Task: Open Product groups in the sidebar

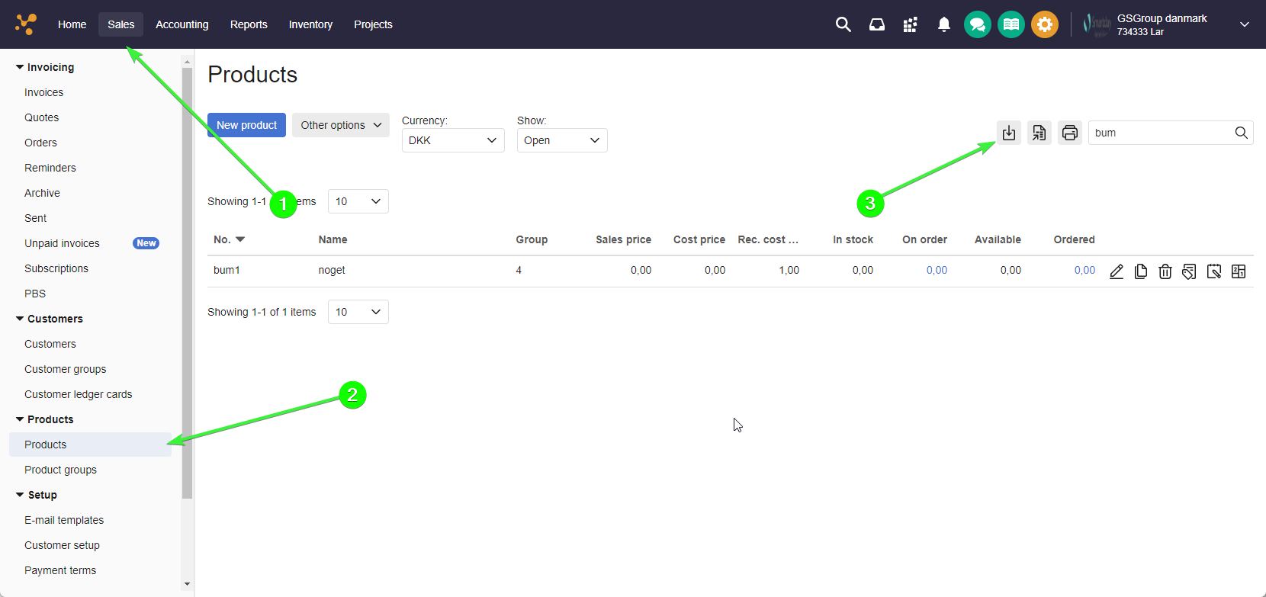Action: 60,470
